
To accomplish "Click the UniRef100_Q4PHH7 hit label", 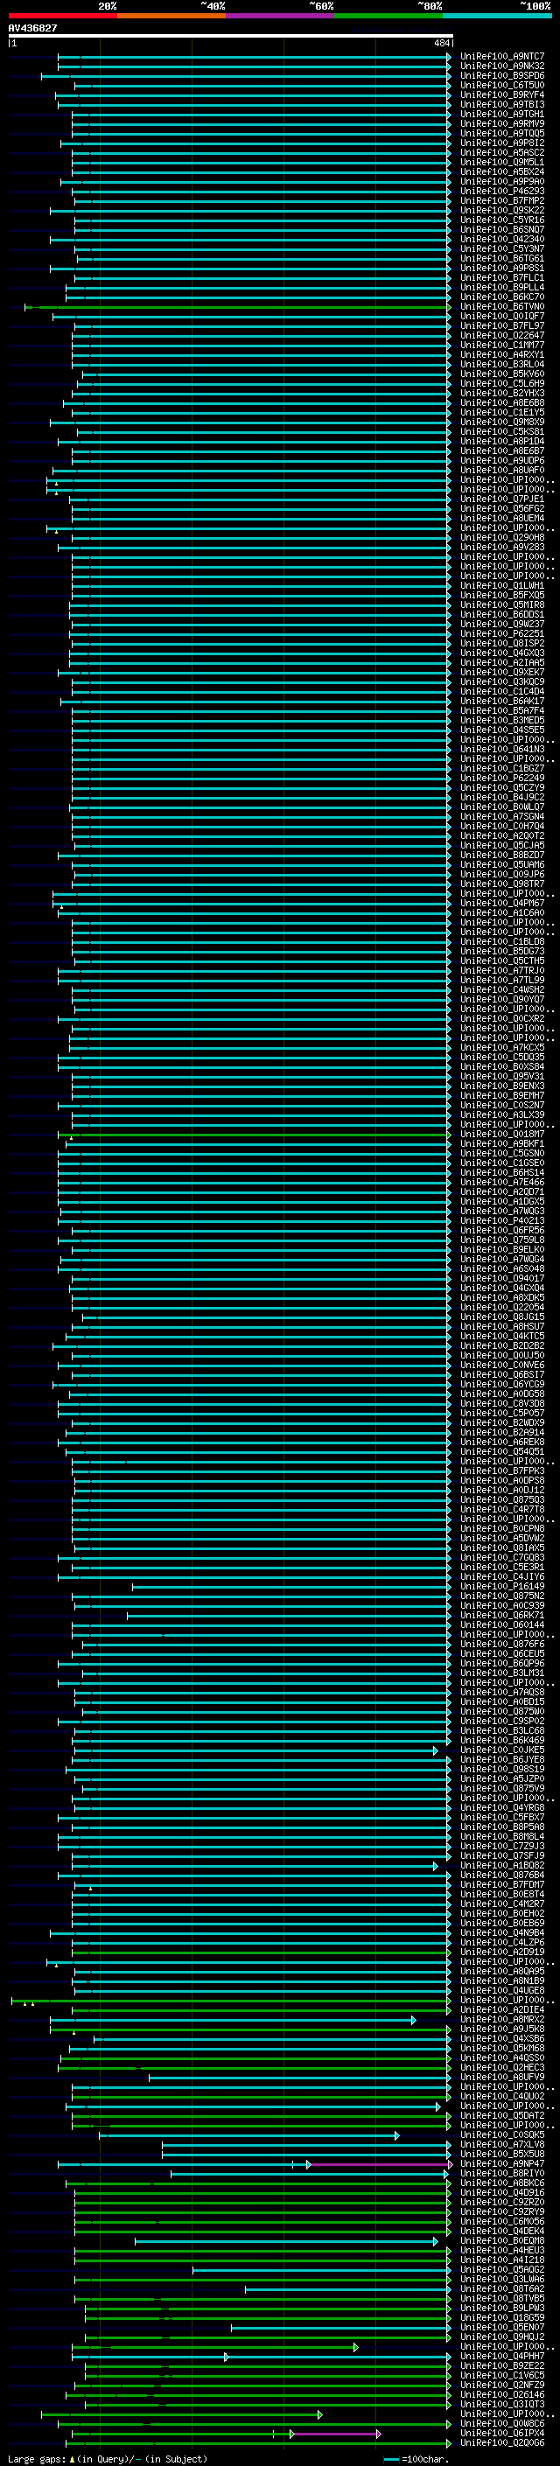I will (x=501, y=2357).
